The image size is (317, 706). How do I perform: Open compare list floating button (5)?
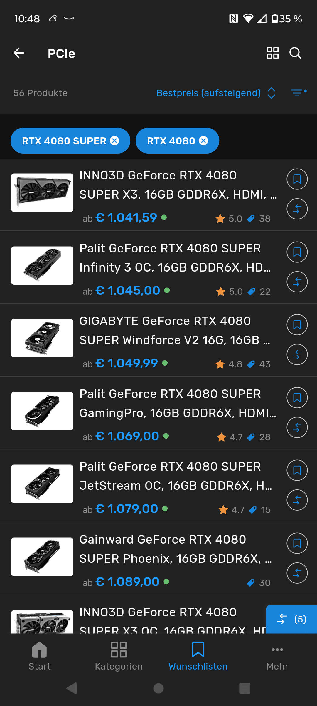[291, 619]
